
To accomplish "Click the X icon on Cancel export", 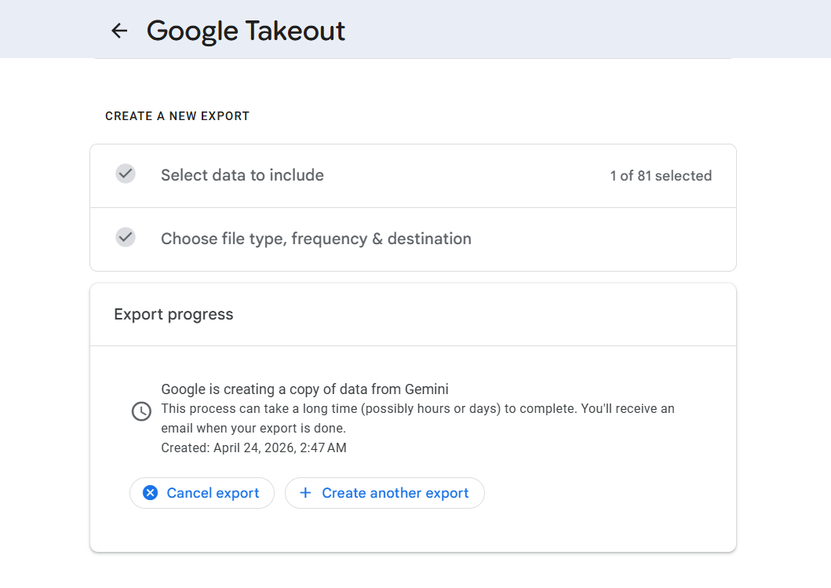I will pos(150,493).
